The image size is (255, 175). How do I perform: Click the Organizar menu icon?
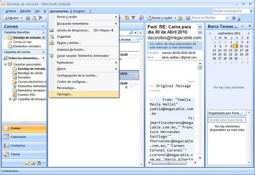pos(52,37)
